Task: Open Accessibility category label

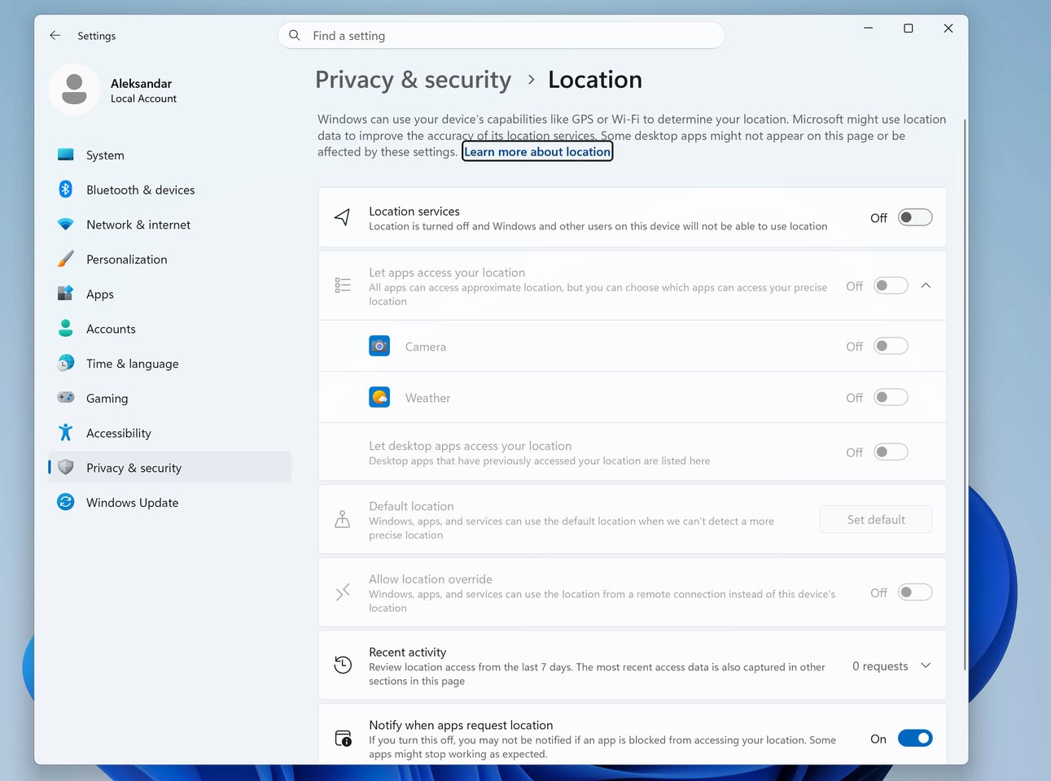Action: tap(119, 433)
